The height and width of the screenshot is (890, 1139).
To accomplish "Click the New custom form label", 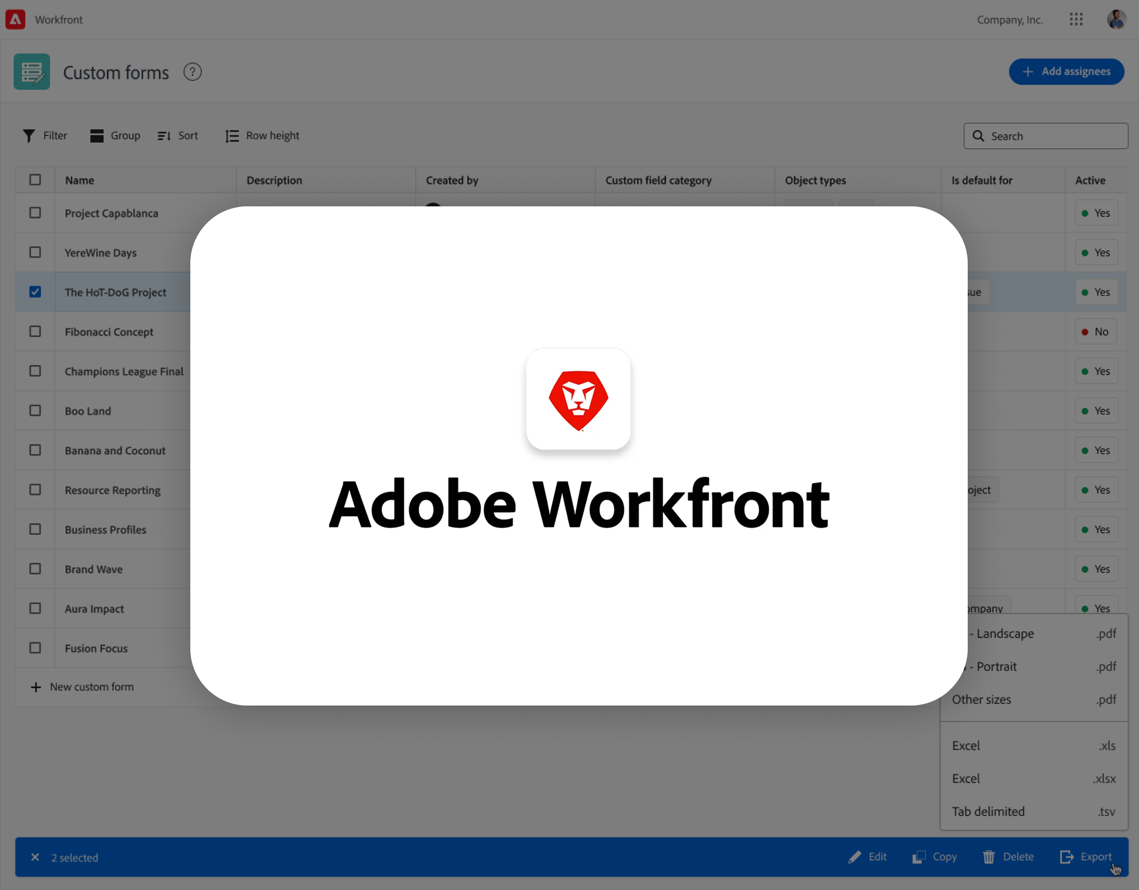I will pyautogui.click(x=92, y=687).
